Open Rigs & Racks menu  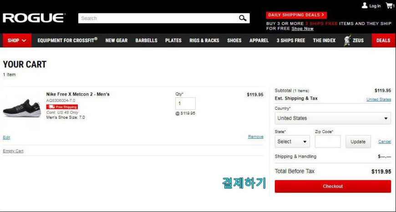204,40
